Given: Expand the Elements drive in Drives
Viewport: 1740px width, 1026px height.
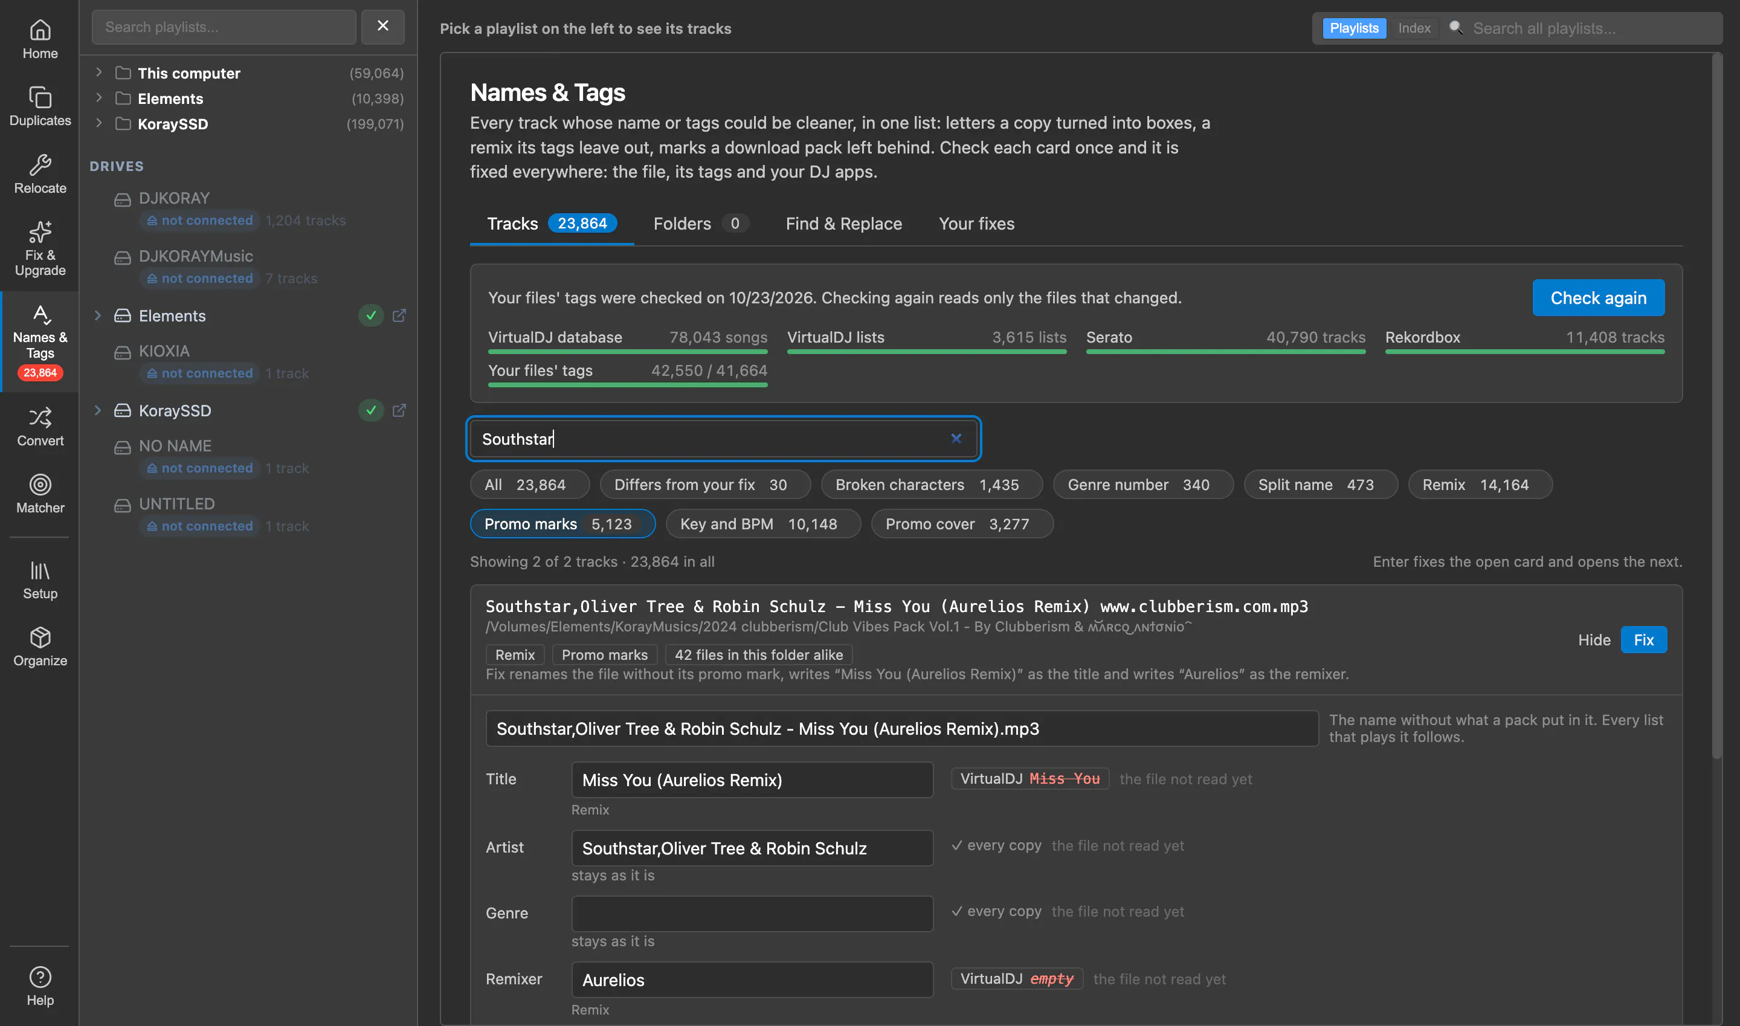Looking at the screenshot, I should (97, 315).
